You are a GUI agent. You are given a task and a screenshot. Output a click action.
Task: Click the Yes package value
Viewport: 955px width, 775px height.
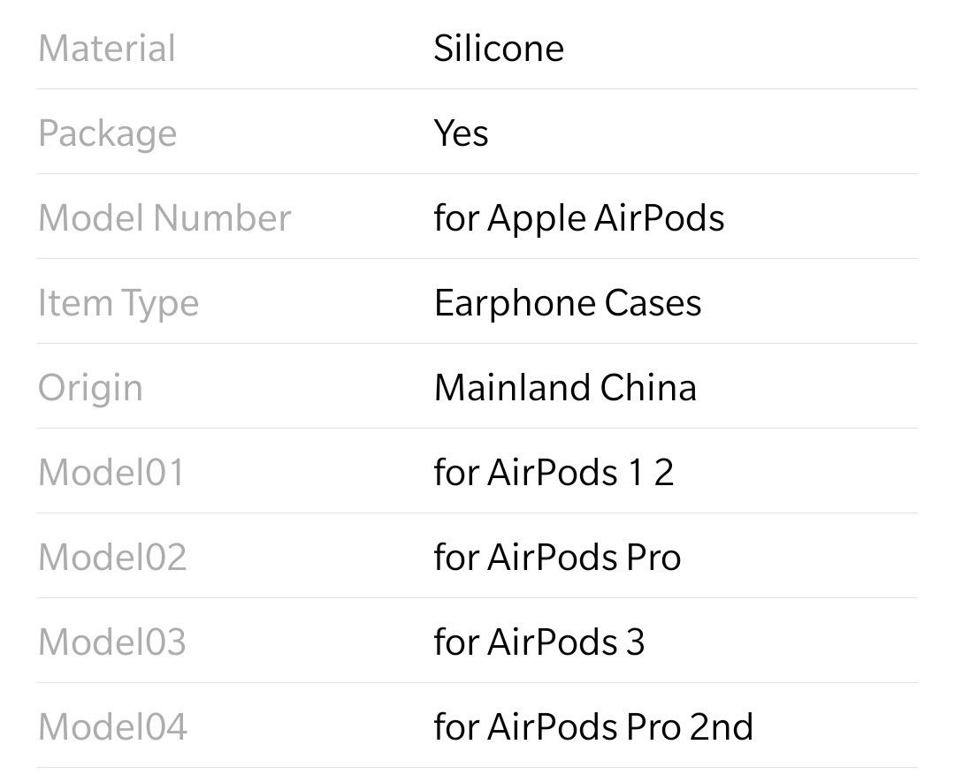[x=461, y=133]
